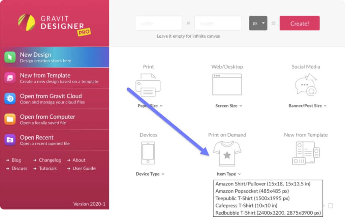Screen dimensions: 345x217
Task: Click the width input field
Action: click(x=158, y=23)
